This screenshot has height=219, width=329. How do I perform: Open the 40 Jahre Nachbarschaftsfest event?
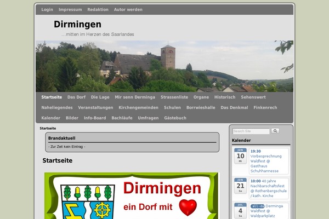(269, 188)
